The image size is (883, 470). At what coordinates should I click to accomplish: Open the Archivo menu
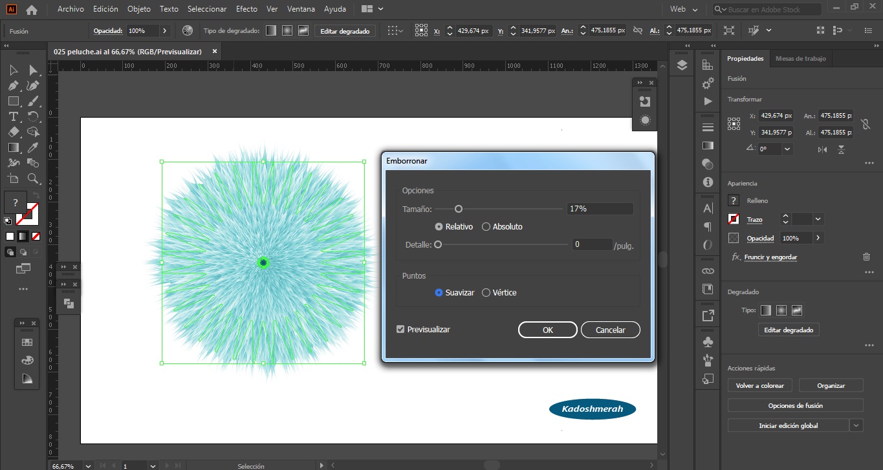[x=71, y=9]
